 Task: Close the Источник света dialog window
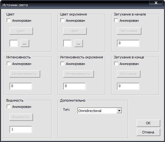[156, 3]
